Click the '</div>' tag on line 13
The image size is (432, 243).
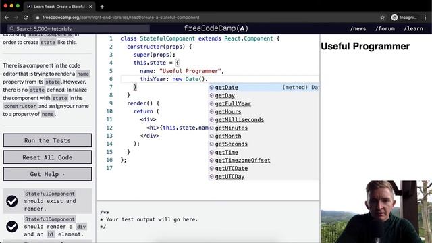coord(150,136)
